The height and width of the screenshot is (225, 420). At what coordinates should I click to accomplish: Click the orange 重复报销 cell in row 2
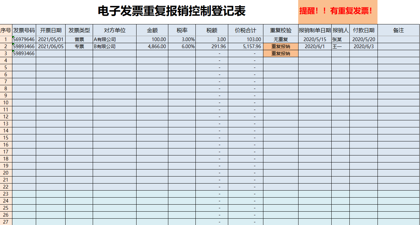[x=280, y=46]
